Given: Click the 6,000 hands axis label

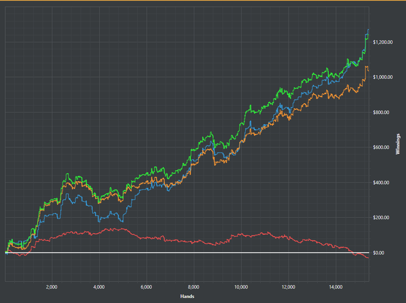Looking at the screenshot, I should click(146, 287).
